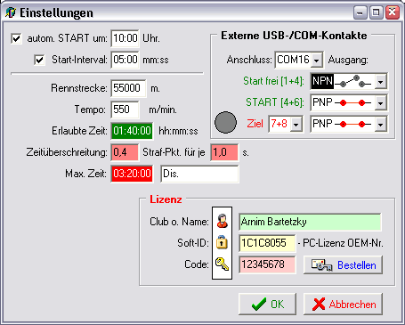
Task: Click the order key icon on Bestellen
Action: click(x=321, y=264)
